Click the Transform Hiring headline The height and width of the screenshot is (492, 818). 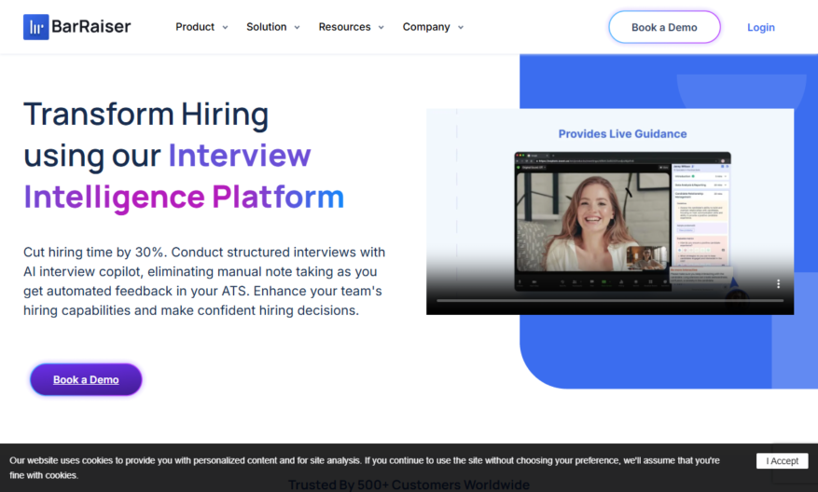(146, 114)
